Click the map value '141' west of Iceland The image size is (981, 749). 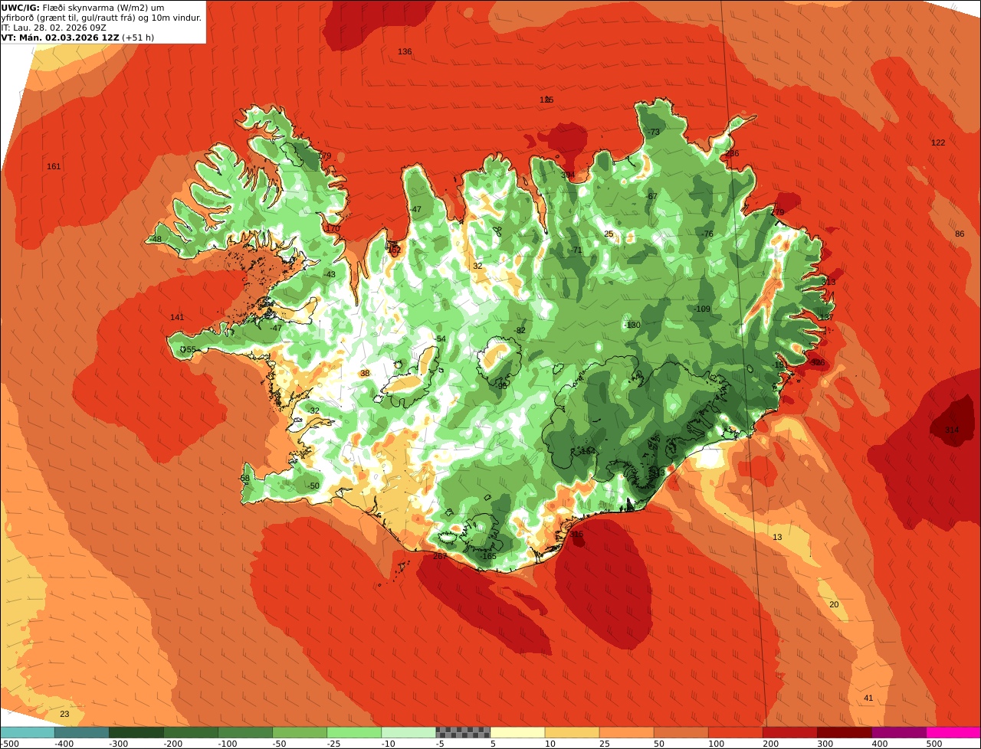tap(177, 317)
